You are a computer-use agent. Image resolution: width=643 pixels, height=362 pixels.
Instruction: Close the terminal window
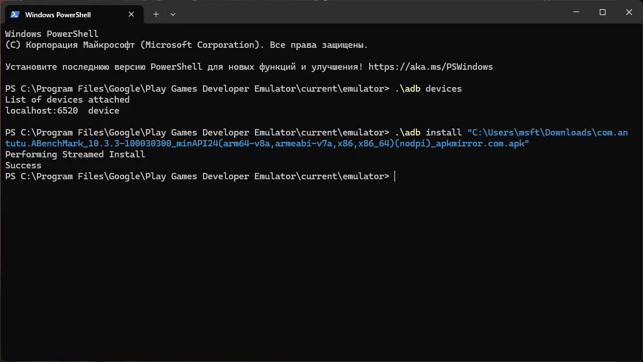click(629, 12)
